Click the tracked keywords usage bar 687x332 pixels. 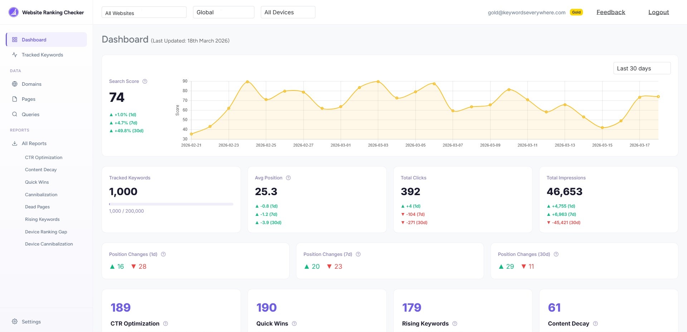[x=171, y=204]
